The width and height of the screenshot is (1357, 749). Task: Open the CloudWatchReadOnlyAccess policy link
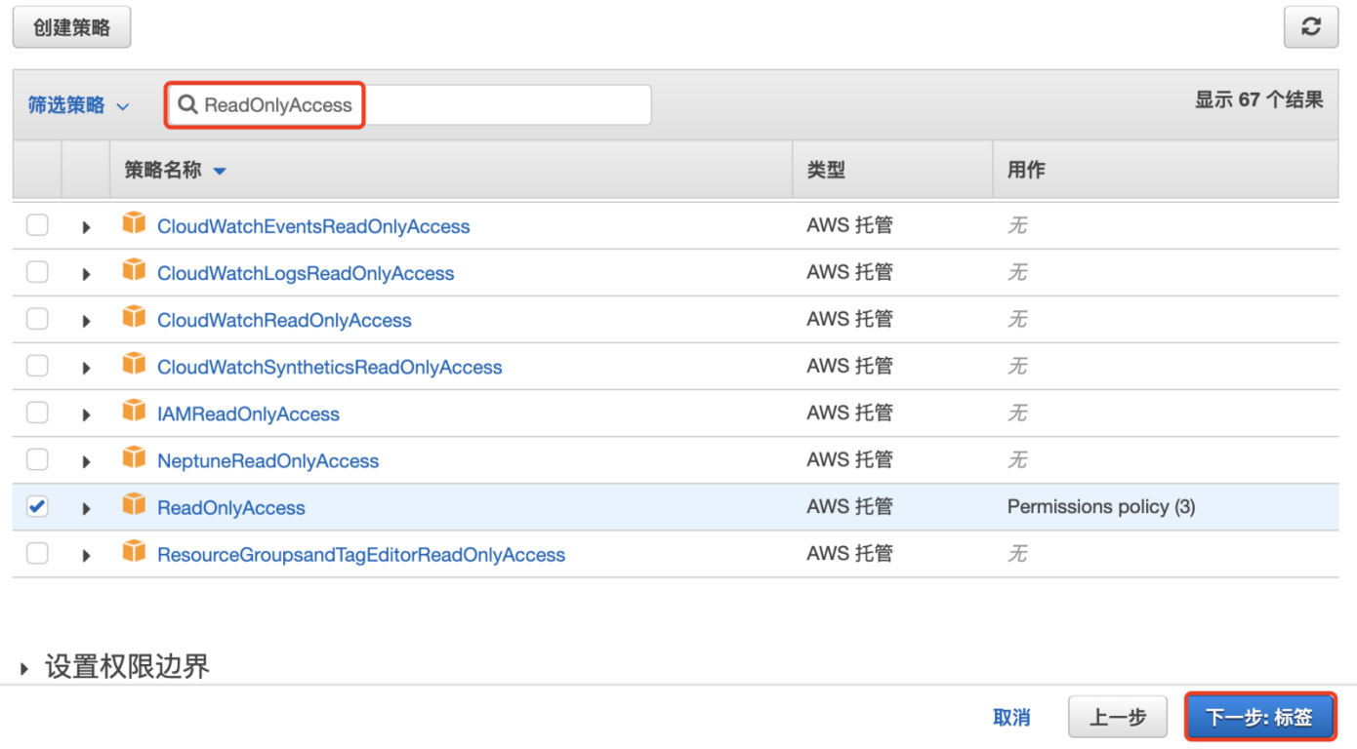click(284, 320)
